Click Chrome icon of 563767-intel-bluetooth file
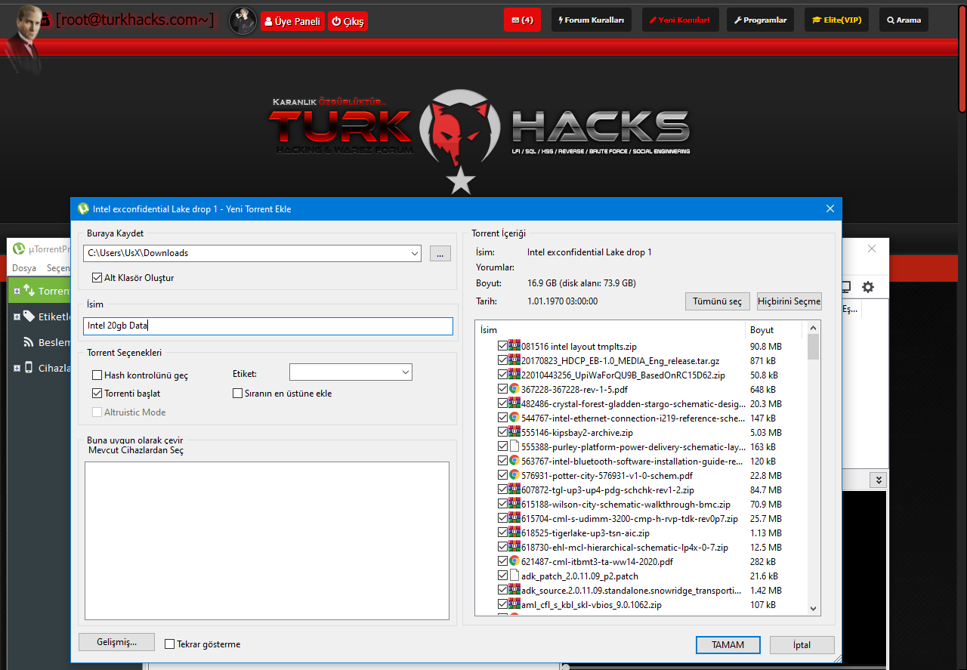The image size is (967, 670). tap(514, 461)
